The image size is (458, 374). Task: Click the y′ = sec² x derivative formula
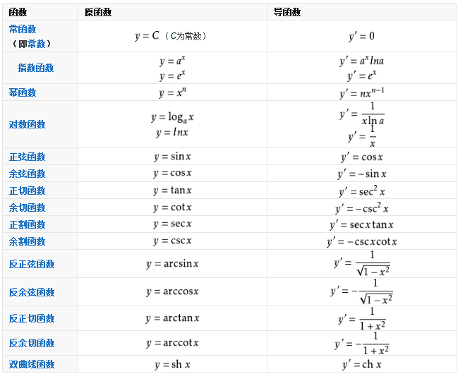pos(361,191)
